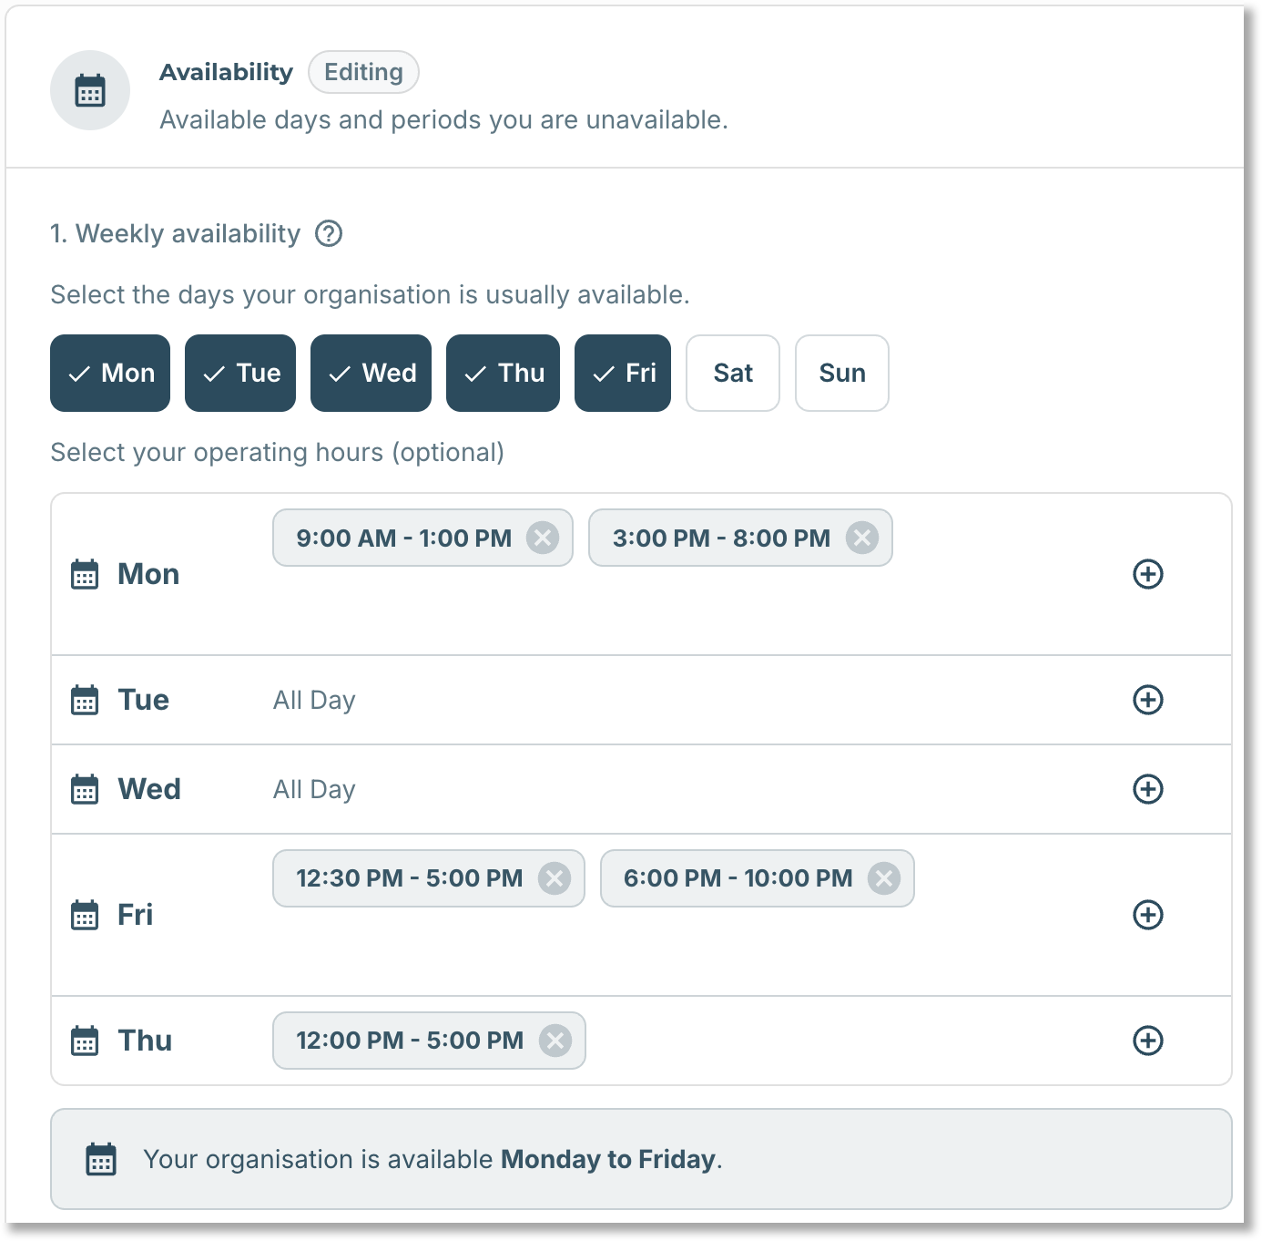This screenshot has width=1262, height=1241.
Task: Add operating hours for Tuesday
Action: click(1147, 700)
